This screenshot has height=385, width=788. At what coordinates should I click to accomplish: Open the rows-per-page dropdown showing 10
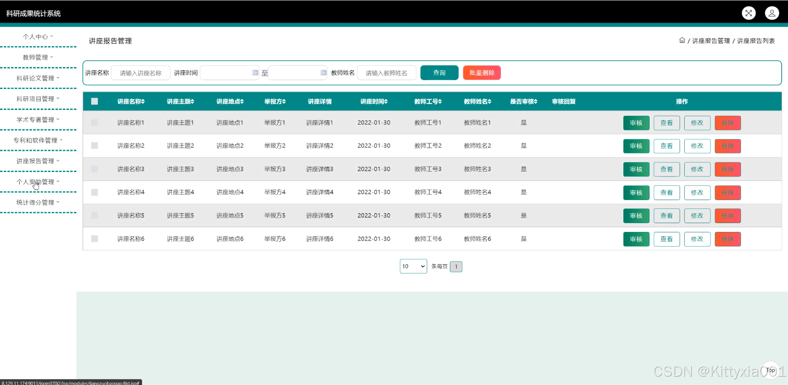413,266
